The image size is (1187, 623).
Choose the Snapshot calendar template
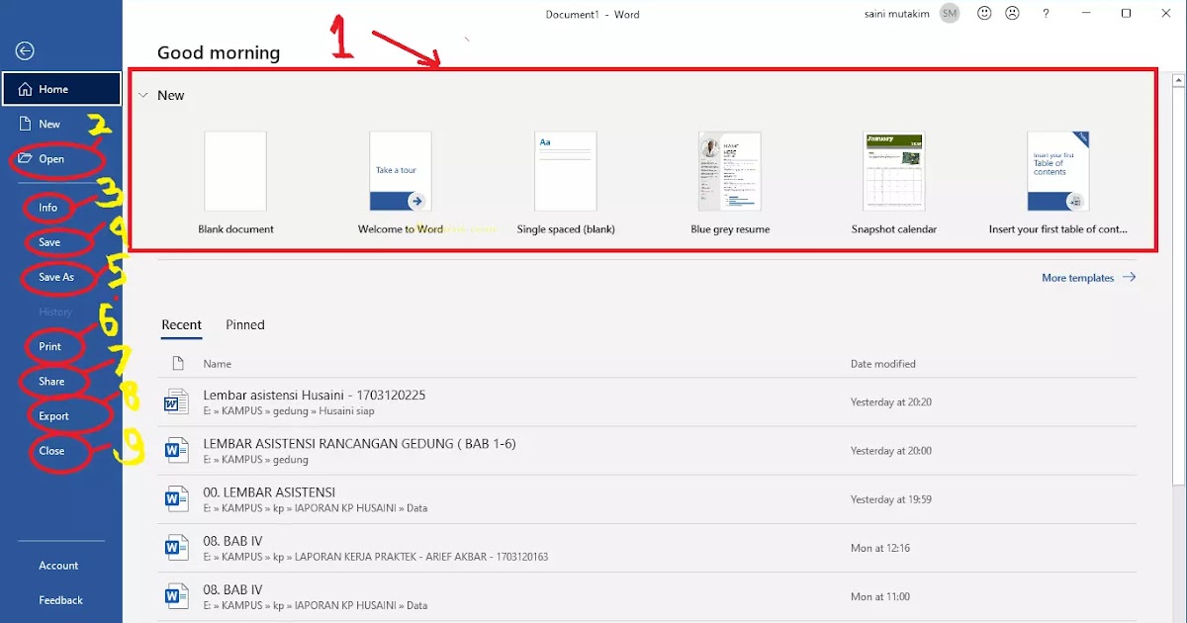[x=894, y=183]
